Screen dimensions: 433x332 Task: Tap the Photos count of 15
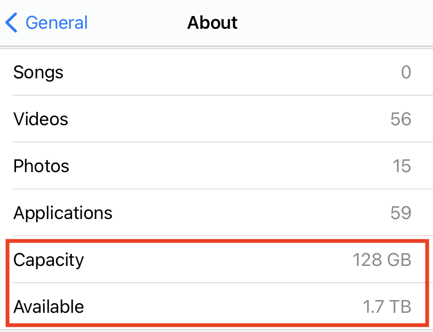(402, 166)
